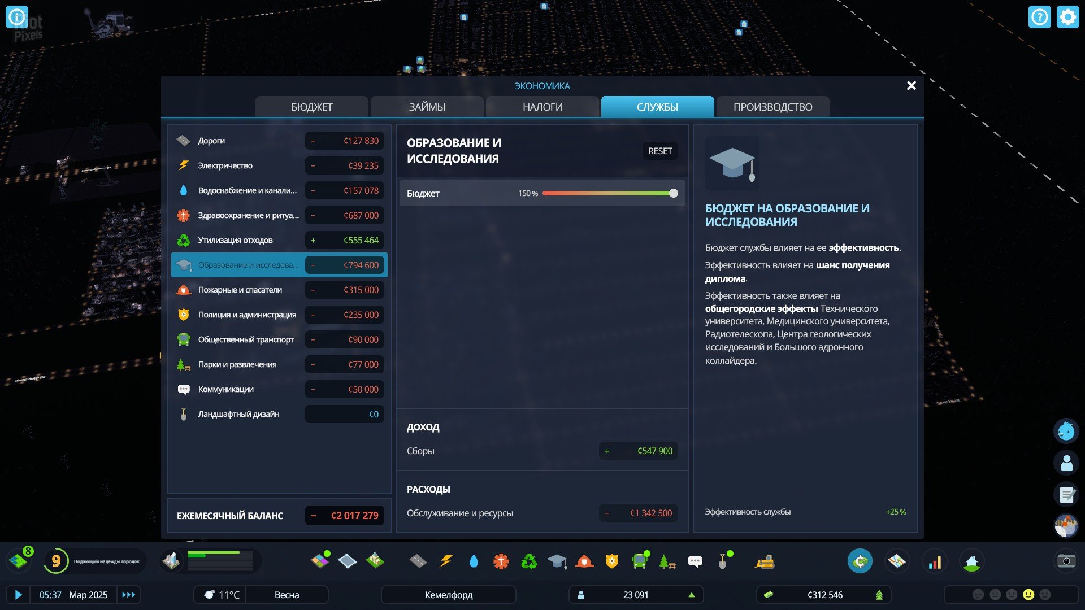Viewport: 1085px width, 610px height.
Task: Toggle play/pause simulation button
Action: coord(18,595)
